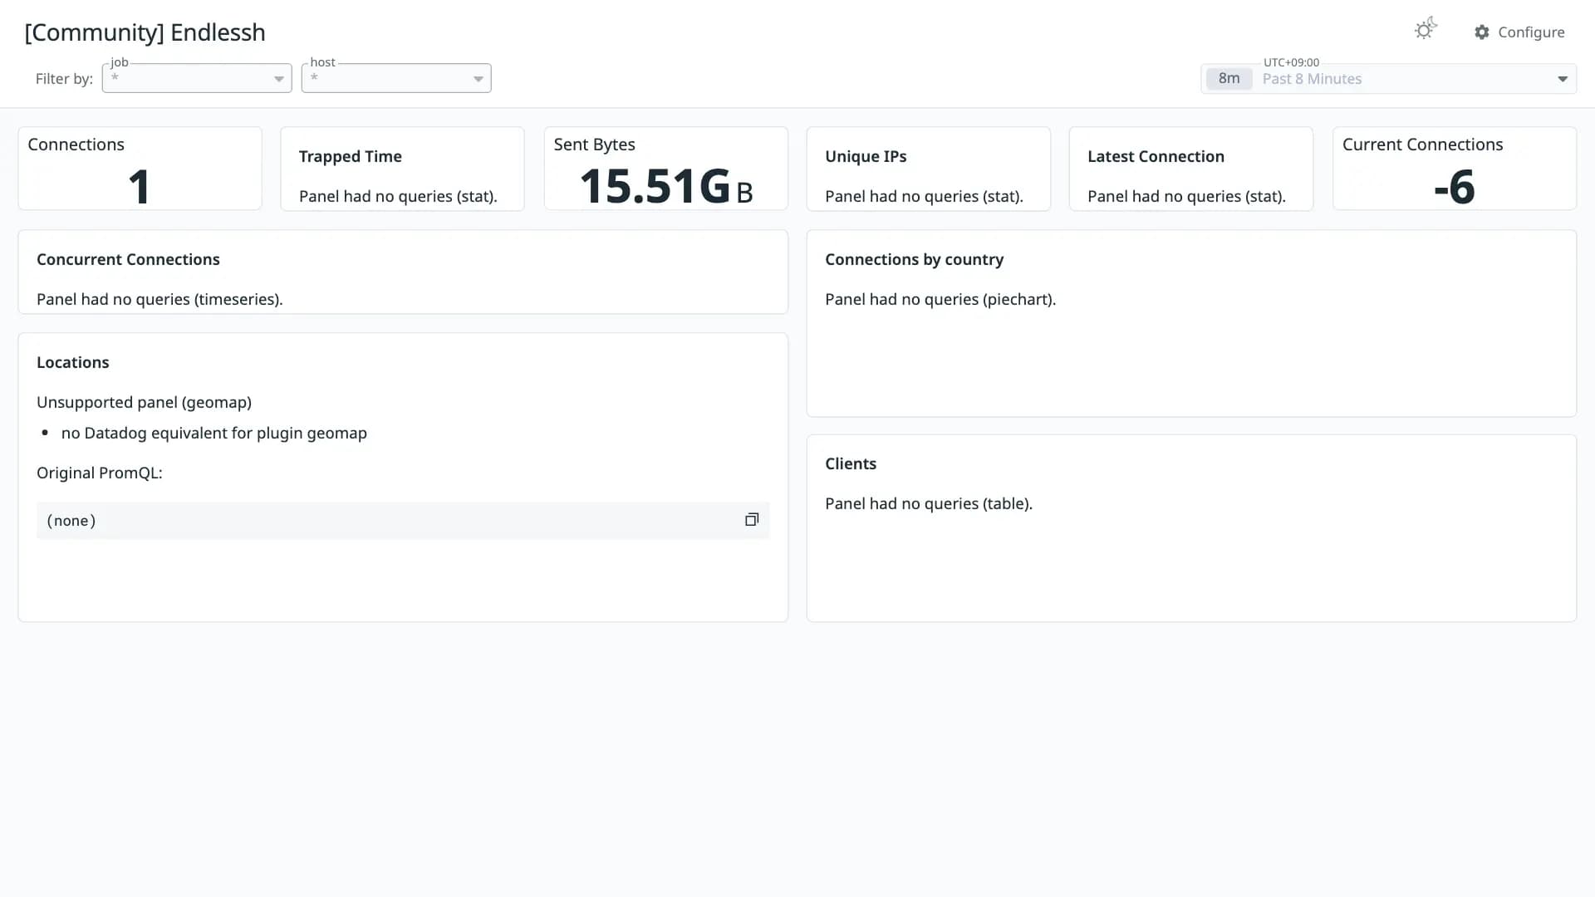
Task: Click the Current Connections value -6
Action: [x=1455, y=187]
